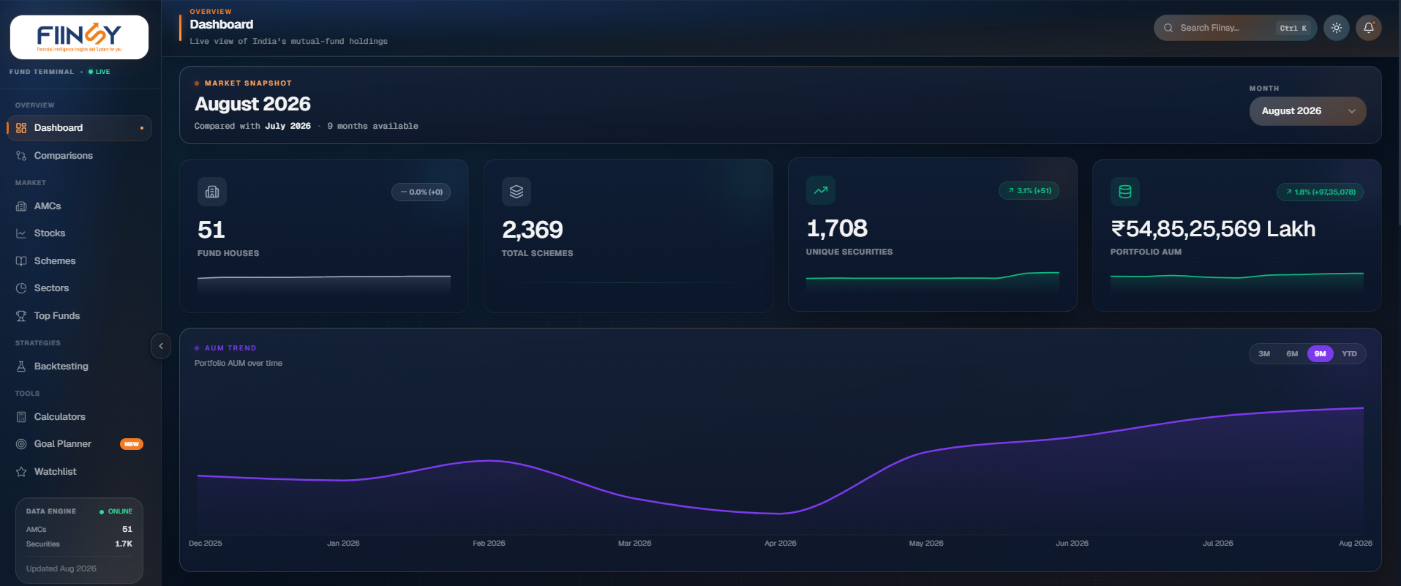Viewport: 1401px width, 586px height.
Task: Open the Month dropdown showing August 2026
Action: (1308, 111)
